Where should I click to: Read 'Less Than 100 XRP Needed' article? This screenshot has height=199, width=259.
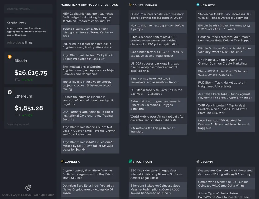point(226,124)
